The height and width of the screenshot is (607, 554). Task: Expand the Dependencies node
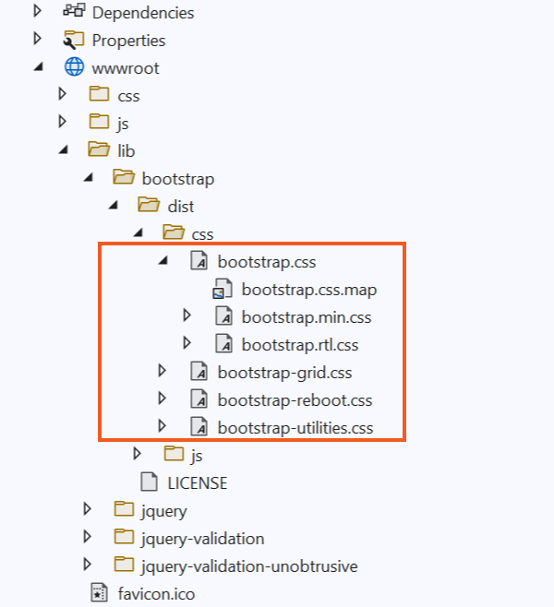tap(37, 11)
